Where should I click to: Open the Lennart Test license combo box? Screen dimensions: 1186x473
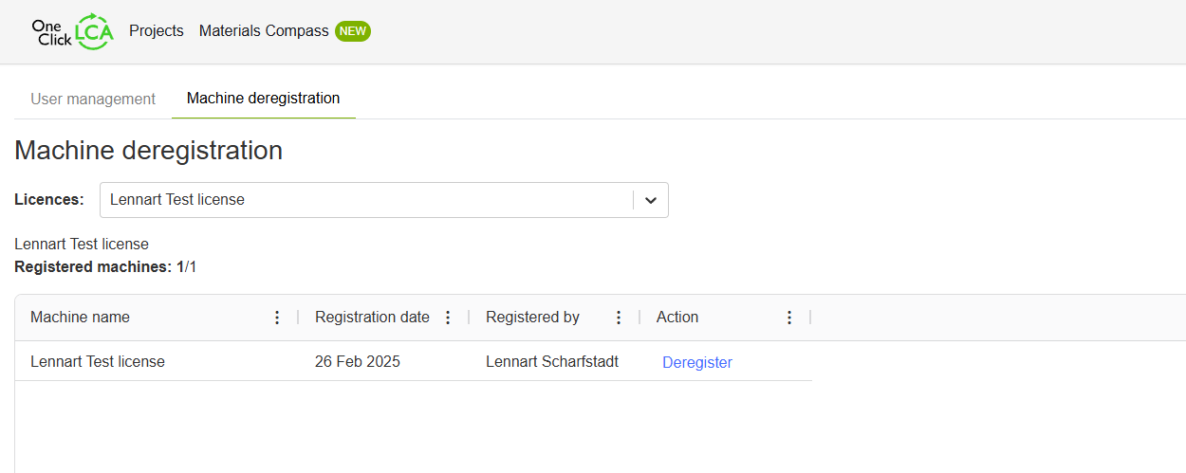click(365, 200)
